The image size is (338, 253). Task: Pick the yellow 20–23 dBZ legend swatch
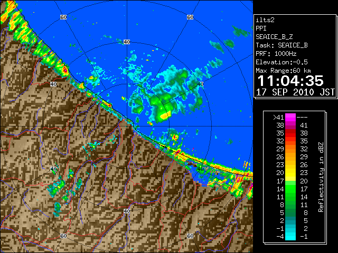point(290,173)
